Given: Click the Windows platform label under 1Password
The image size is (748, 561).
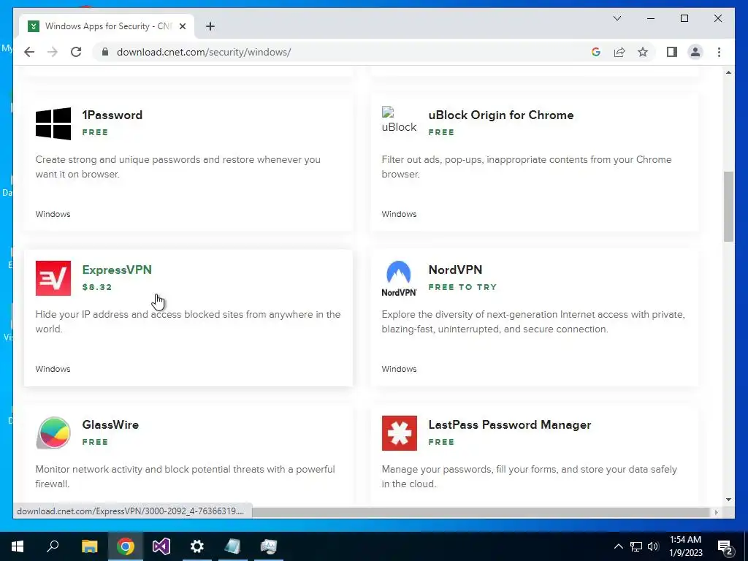Looking at the screenshot, I should 53,214.
